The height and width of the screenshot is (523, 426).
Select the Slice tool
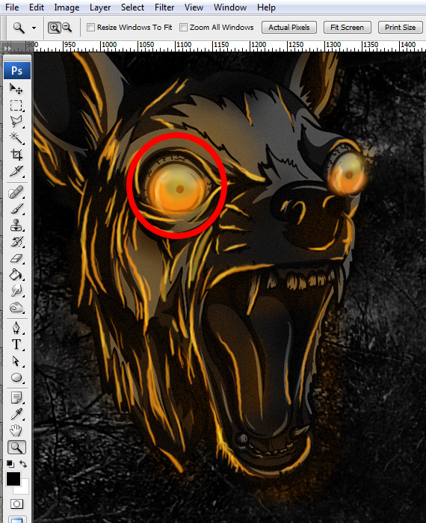point(16,171)
